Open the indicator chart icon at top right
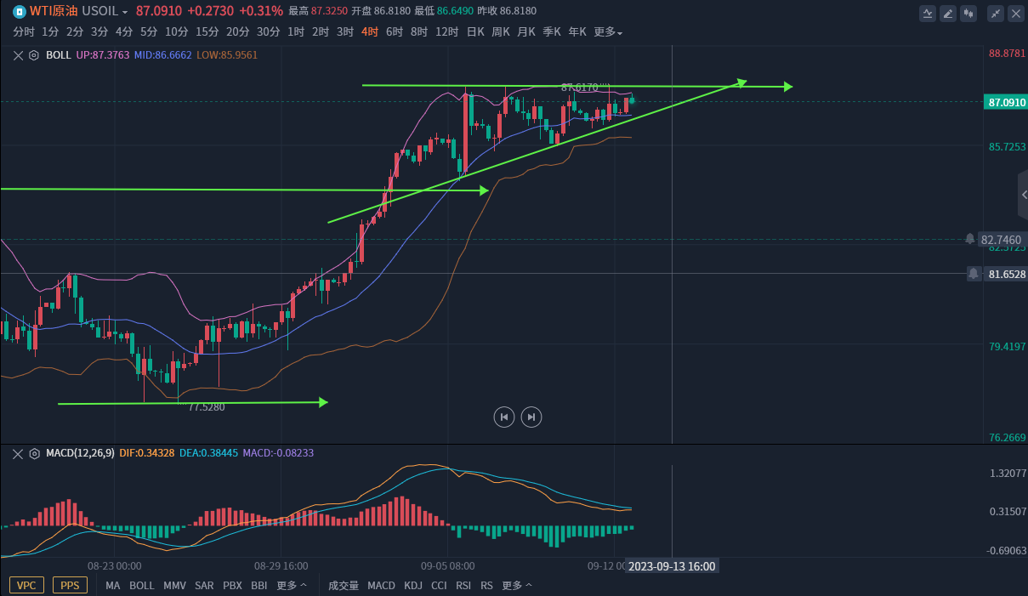The width and height of the screenshot is (1028, 596). (x=928, y=14)
